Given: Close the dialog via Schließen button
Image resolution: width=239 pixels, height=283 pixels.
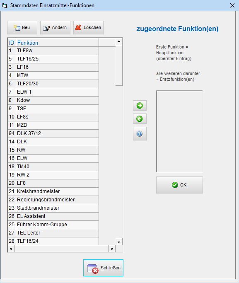Looking at the screenshot, I should click(x=104, y=268).
